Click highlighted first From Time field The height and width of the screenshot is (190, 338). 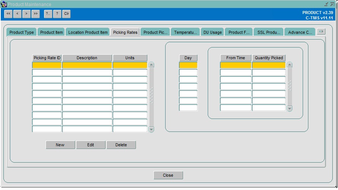tap(235, 65)
